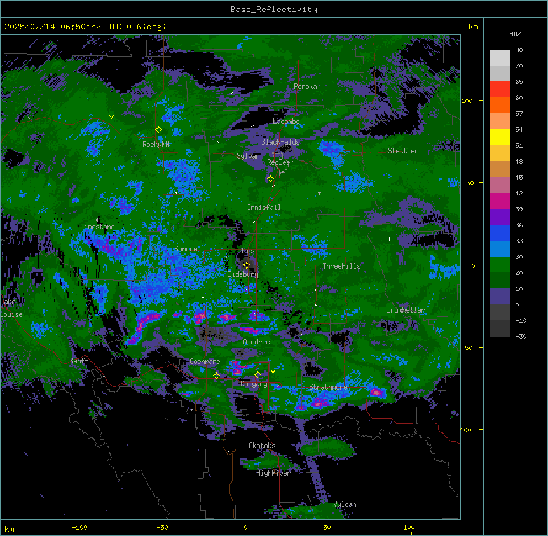Click the Cochrane town label
The height and width of the screenshot is (536, 548).
tap(205, 362)
